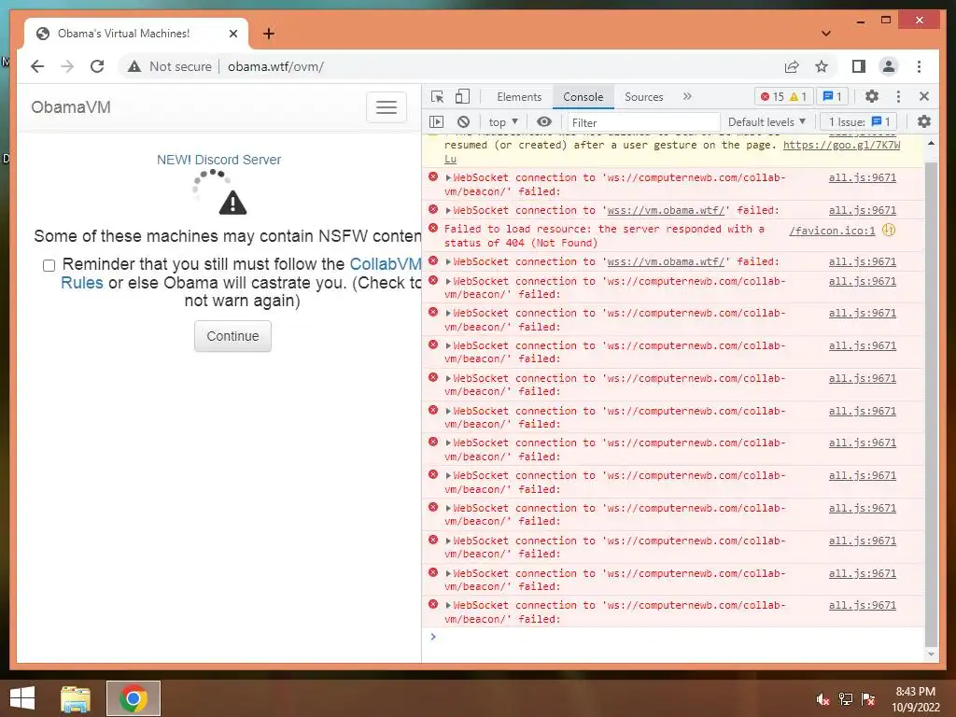Open goo.gl link in warning message
956x717 pixels.
click(x=841, y=145)
